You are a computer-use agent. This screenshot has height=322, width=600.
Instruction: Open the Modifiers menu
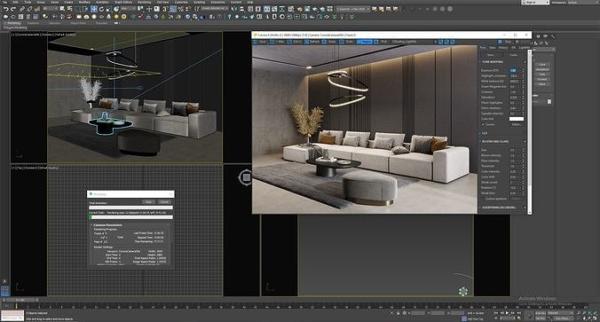84,2
